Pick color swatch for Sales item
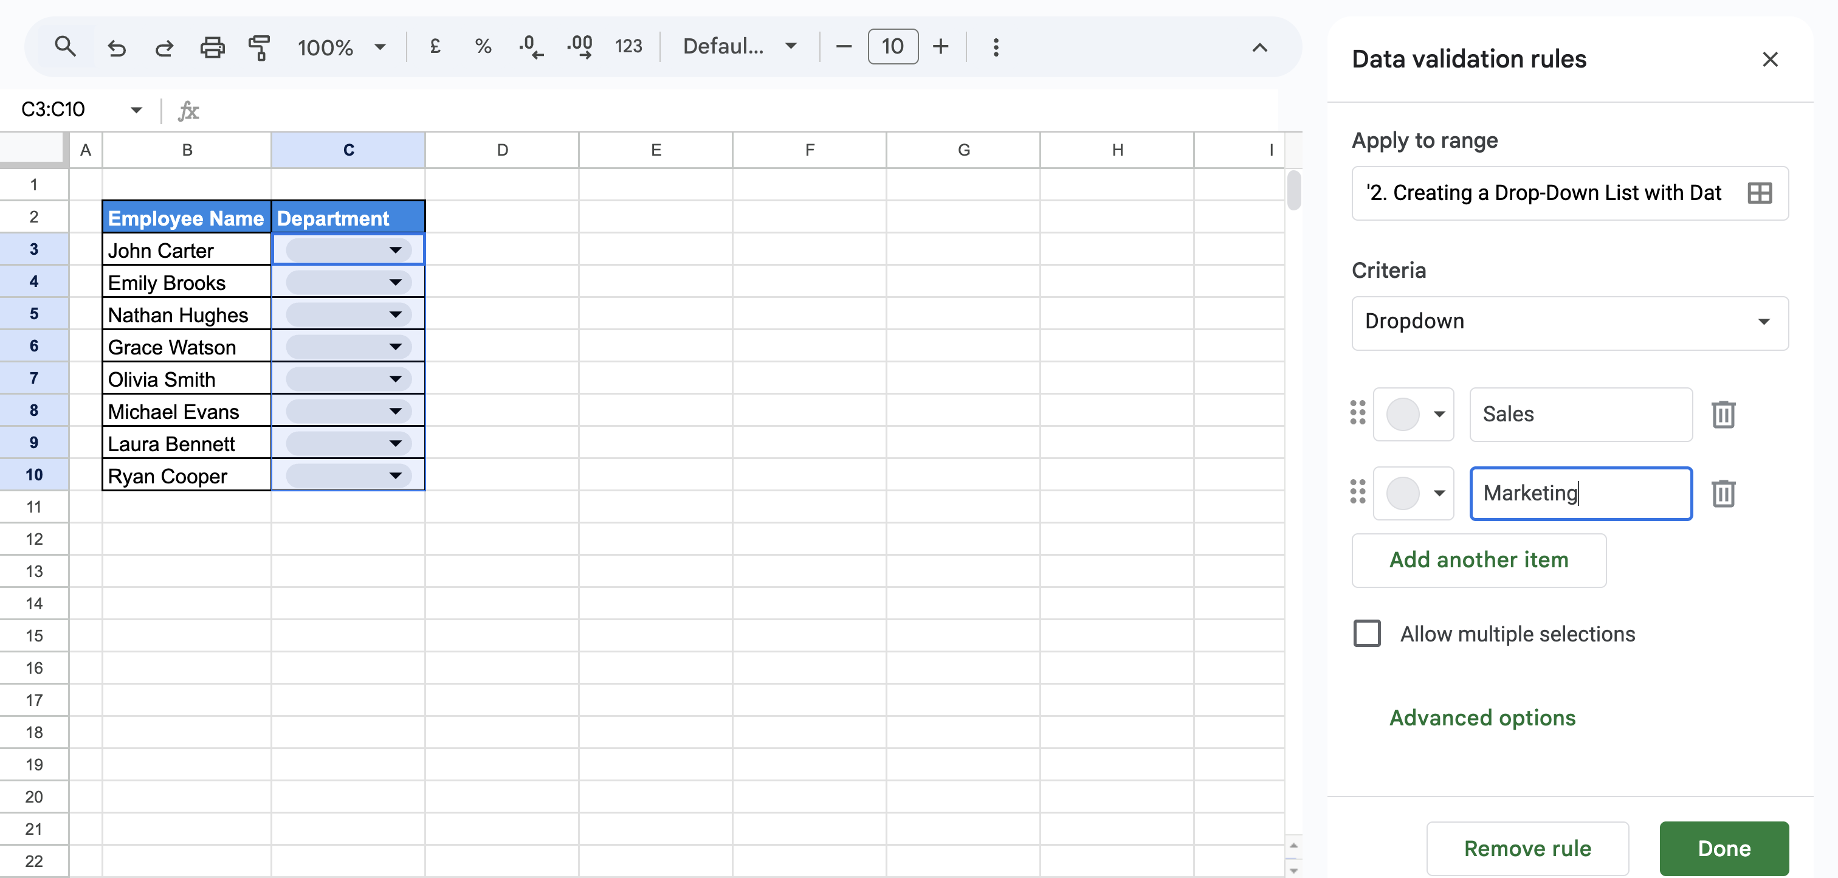This screenshot has height=878, width=1838. (1413, 414)
